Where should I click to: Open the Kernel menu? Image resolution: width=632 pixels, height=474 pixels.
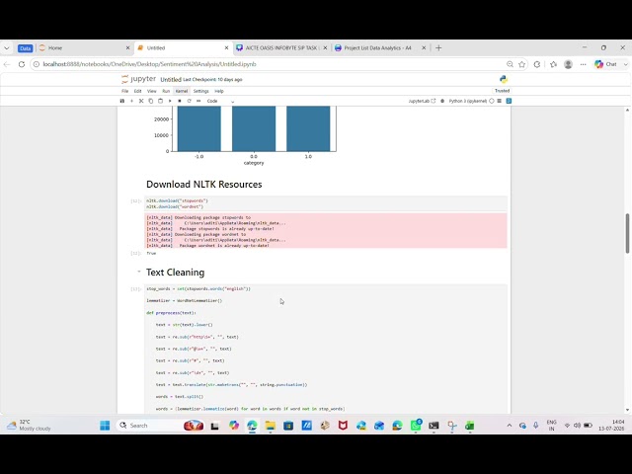click(182, 91)
